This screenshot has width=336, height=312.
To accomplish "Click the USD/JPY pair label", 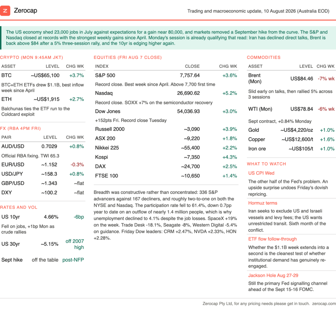I will [x=12, y=174].
